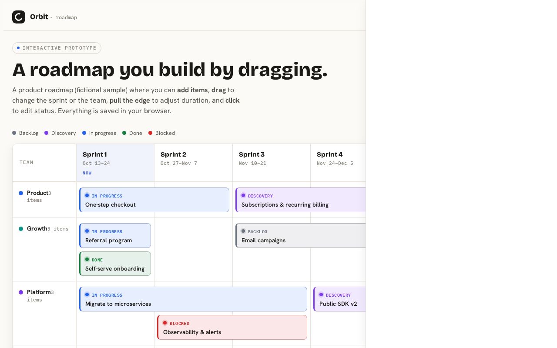Screen dimensions: 557x348
Task: Open the Migrate to microservices card
Action: [x=193, y=299]
